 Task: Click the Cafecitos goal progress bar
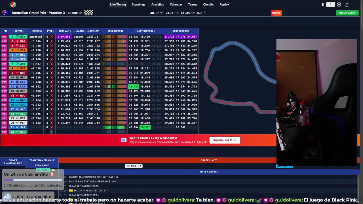(x=33, y=180)
